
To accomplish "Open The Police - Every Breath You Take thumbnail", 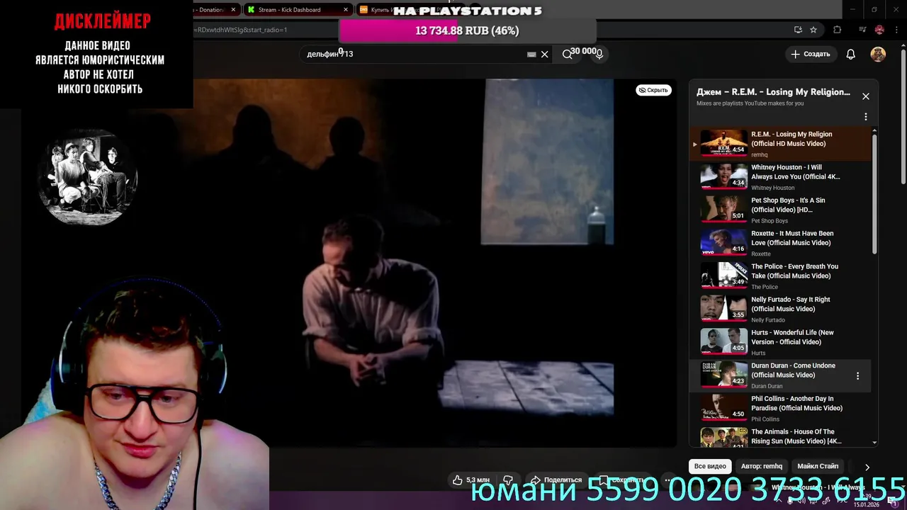I will coord(723,275).
